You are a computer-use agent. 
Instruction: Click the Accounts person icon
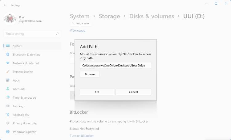click(8, 89)
